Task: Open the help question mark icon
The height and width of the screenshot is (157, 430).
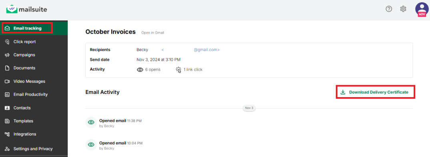Action: pos(389,9)
